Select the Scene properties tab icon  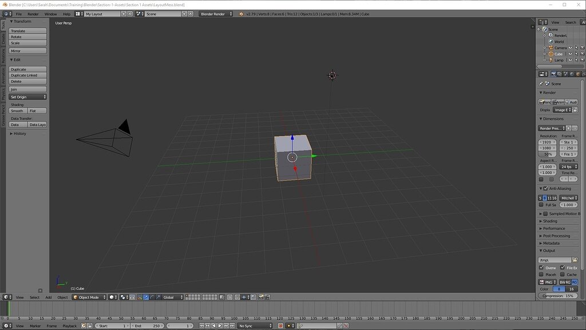coord(566,74)
